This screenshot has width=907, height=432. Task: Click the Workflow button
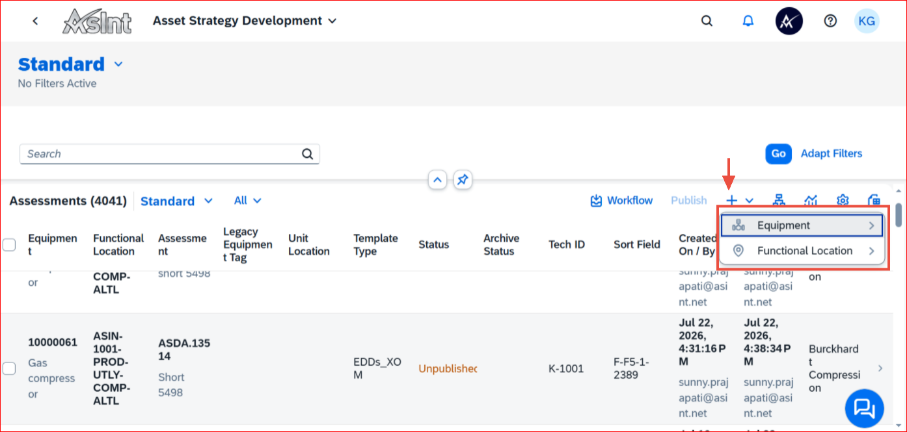(621, 201)
